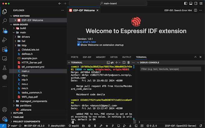Close the ESP-IDF Welcome tab
This screenshot has height=128, width=205.
97,10
